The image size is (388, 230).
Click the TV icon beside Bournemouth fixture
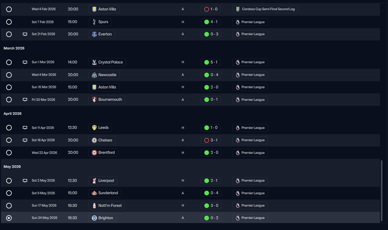tap(25, 100)
